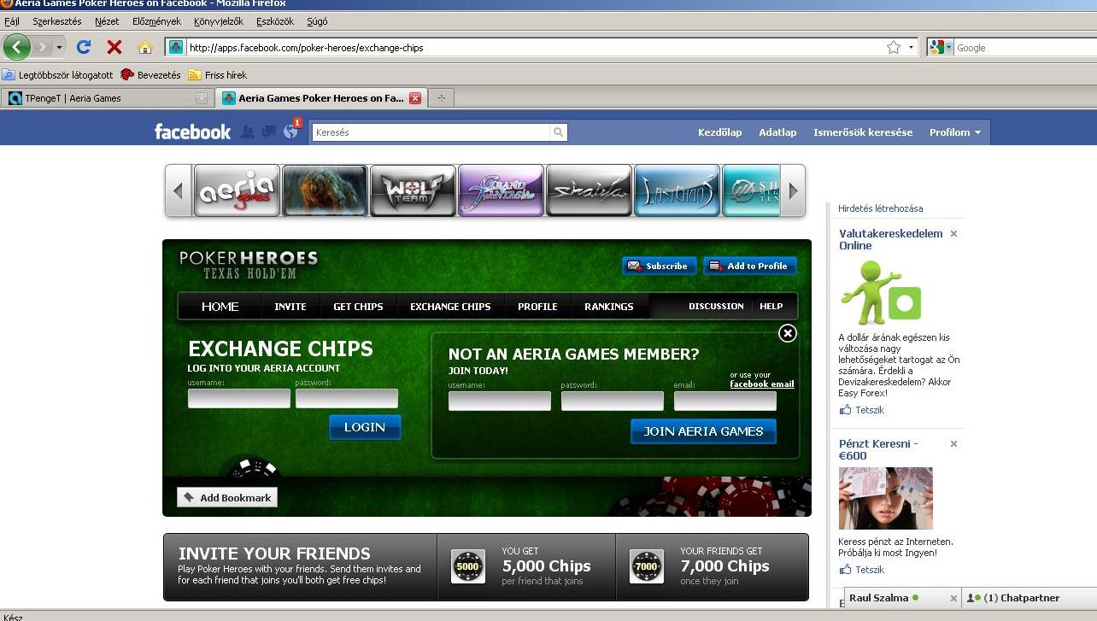Open the back/forward history dropdown arrow
Image resolution: width=1097 pixels, height=621 pixels.
tap(60, 48)
